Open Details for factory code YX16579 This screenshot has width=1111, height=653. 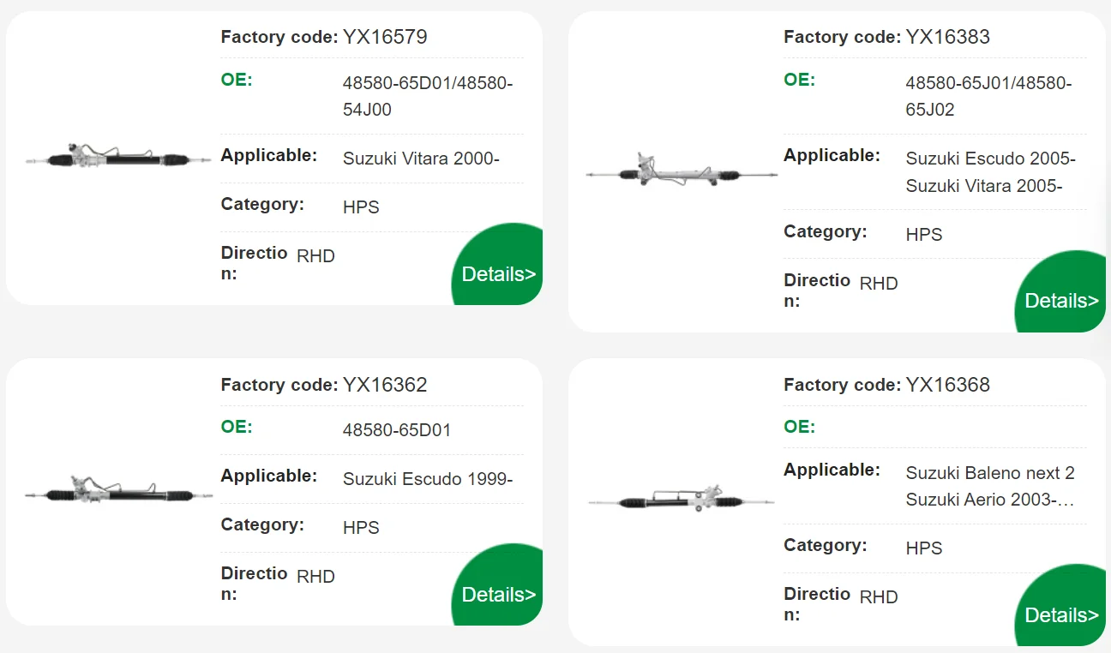498,273
